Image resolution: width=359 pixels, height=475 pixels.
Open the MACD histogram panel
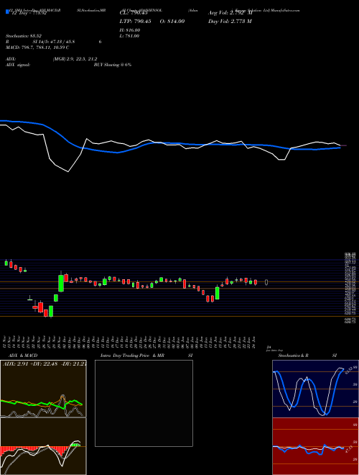[x=43, y=446]
